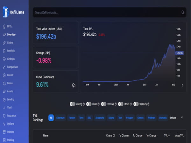Click the 1d Change column header
The height and width of the screenshot is (143, 191).
124,136
